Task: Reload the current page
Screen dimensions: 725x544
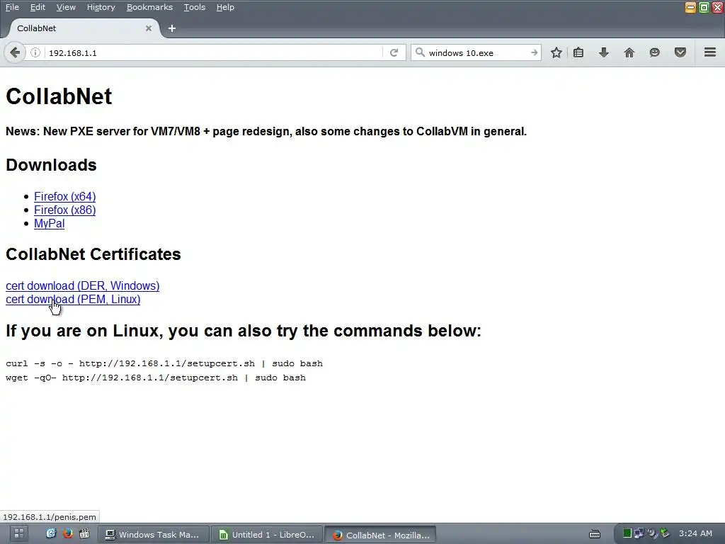Action: (x=394, y=52)
